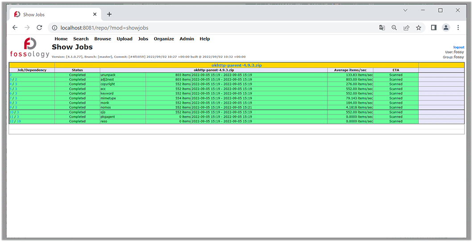Open the Chrome three-dot menu

pyautogui.click(x=458, y=28)
